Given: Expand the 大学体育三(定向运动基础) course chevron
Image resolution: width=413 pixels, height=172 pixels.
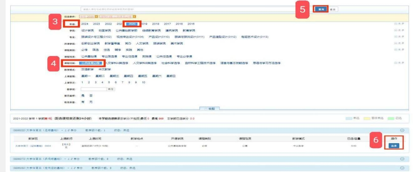Looking at the screenshot, I should point(402,168).
